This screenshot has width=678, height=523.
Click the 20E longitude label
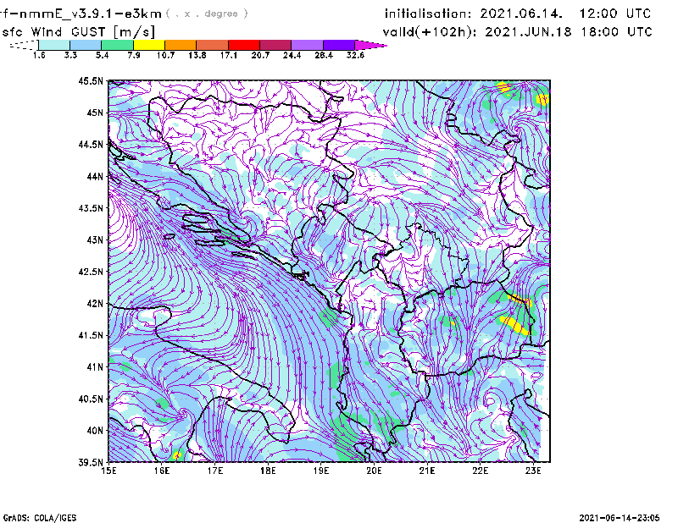pos(374,471)
